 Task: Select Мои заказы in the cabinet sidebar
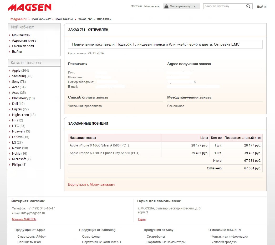tap(21, 35)
